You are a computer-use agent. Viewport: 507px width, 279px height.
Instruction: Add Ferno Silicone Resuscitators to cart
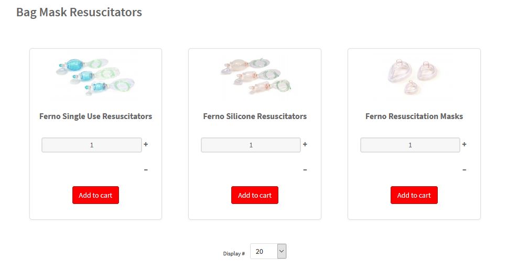[x=255, y=195]
